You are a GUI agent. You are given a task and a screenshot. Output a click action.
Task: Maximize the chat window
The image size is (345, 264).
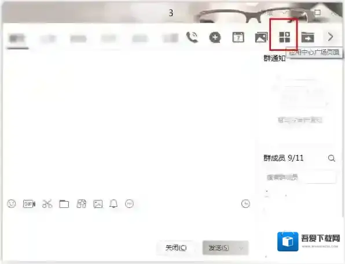pyautogui.click(x=317, y=12)
